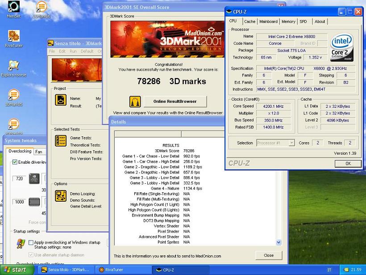Click the taskbar clock showing 21.59
This screenshot has width=366, height=275.
point(356,270)
